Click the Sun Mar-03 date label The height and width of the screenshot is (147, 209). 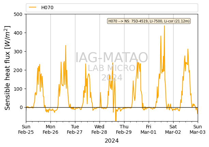pyautogui.click(x=197, y=129)
